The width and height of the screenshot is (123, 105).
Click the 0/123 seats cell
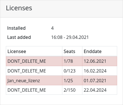[x=72, y=71]
